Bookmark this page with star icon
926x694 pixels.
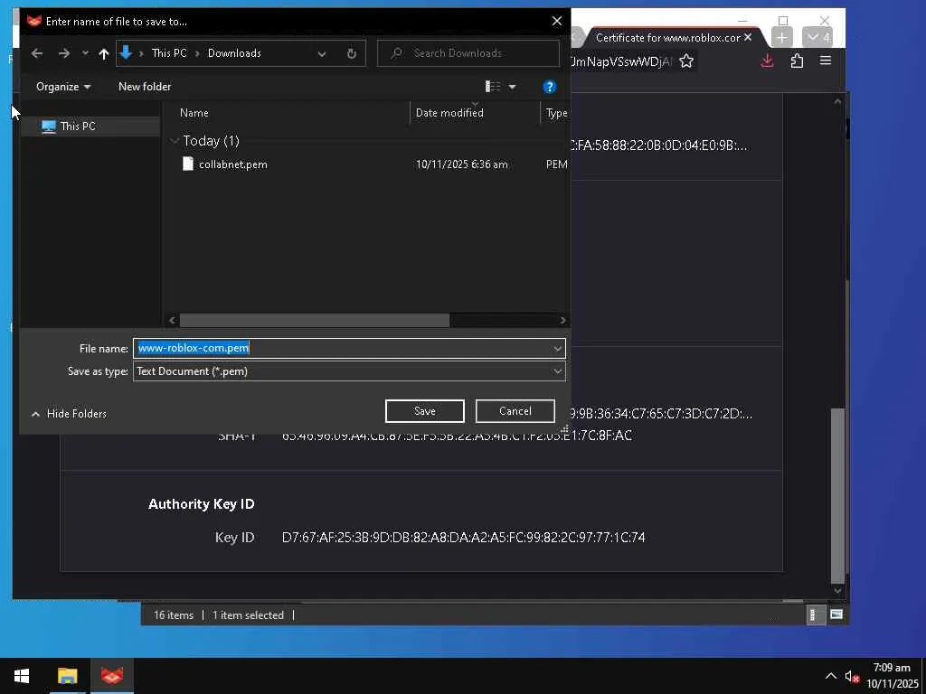pyautogui.click(x=686, y=61)
